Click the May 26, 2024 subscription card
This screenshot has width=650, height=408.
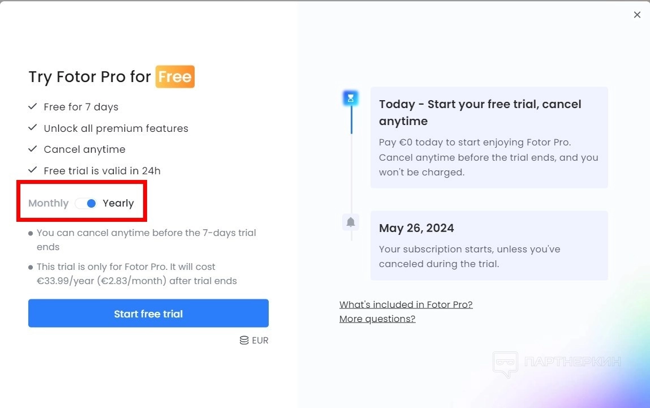489,246
